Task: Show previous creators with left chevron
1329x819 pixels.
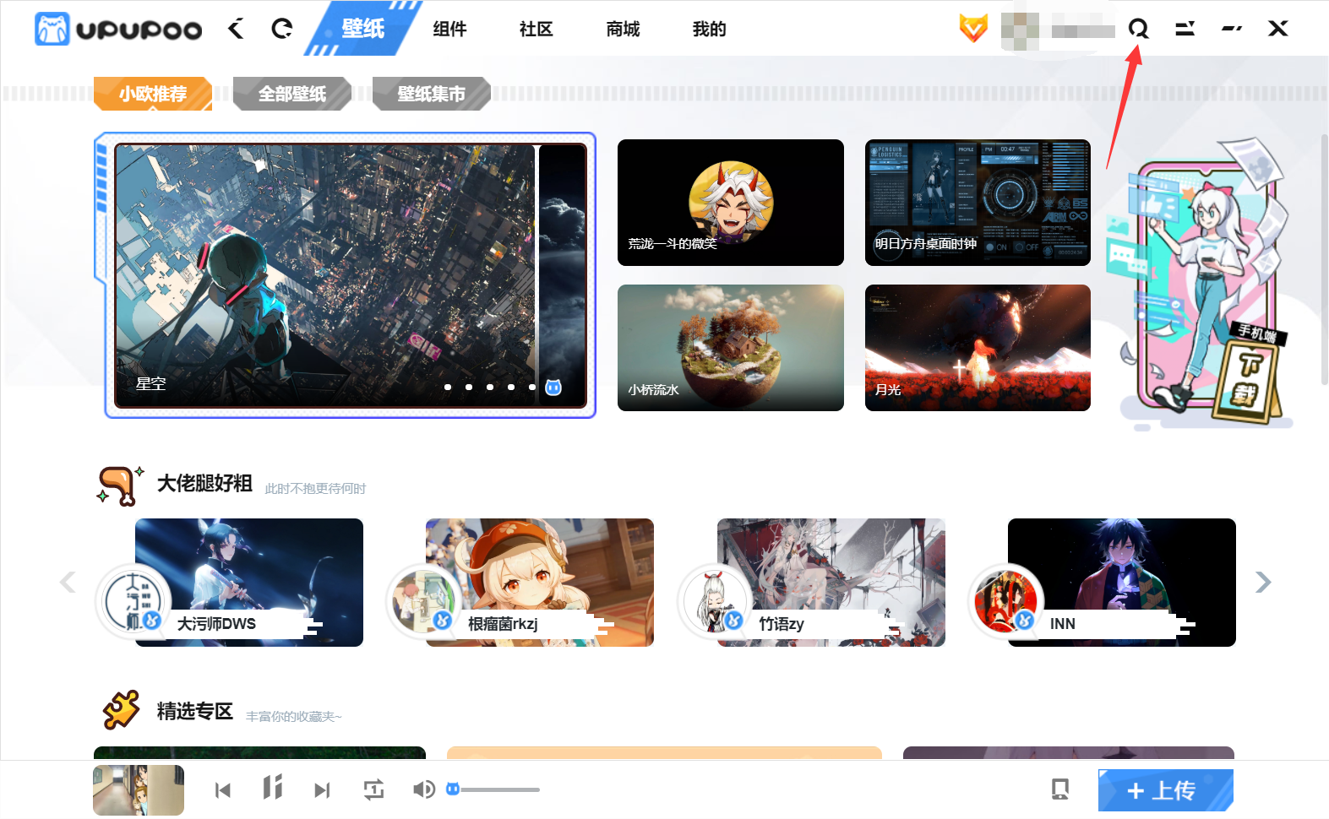Action: coord(68,582)
